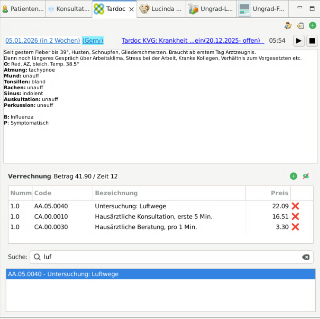Remove the AA.05.0040 Luftwege billing row
The image size is (320, 319).
[295, 206]
